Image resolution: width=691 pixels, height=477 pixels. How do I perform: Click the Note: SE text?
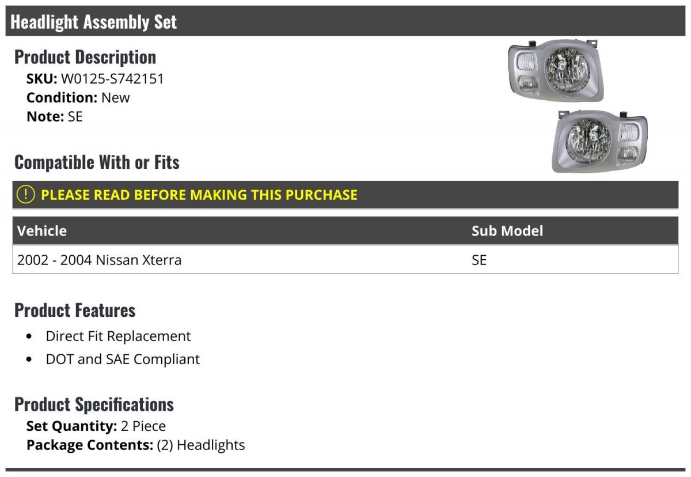pyautogui.click(x=55, y=116)
